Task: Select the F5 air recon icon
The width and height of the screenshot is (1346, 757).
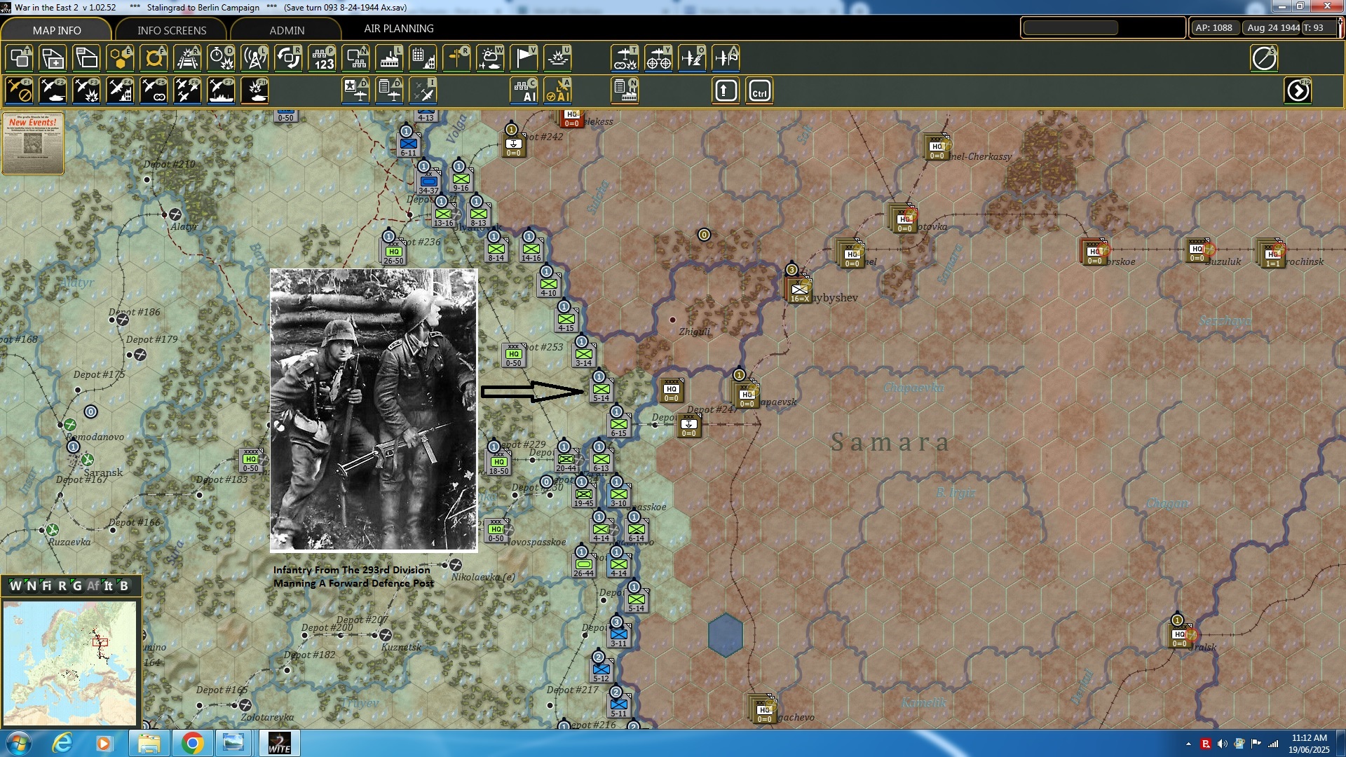Action: point(154,91)
